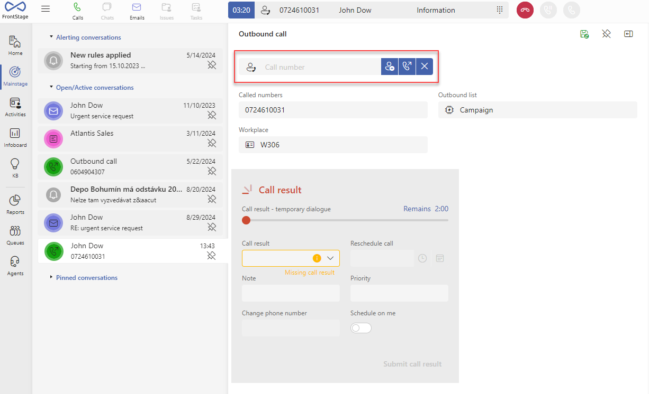Open the dial pad grid icon

pos(500,10)
